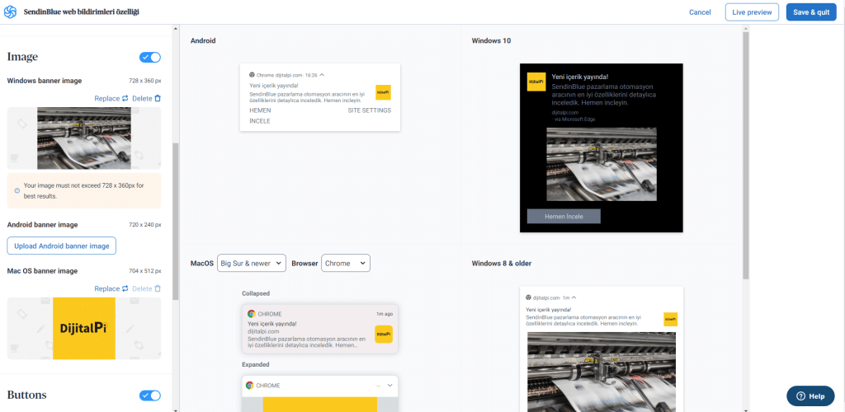The width and height of the screenshot is (845, 412).
Task: Click the greyed-out Mac OS banner Delete
Action: pyautogui.click(x=146, y=288)
